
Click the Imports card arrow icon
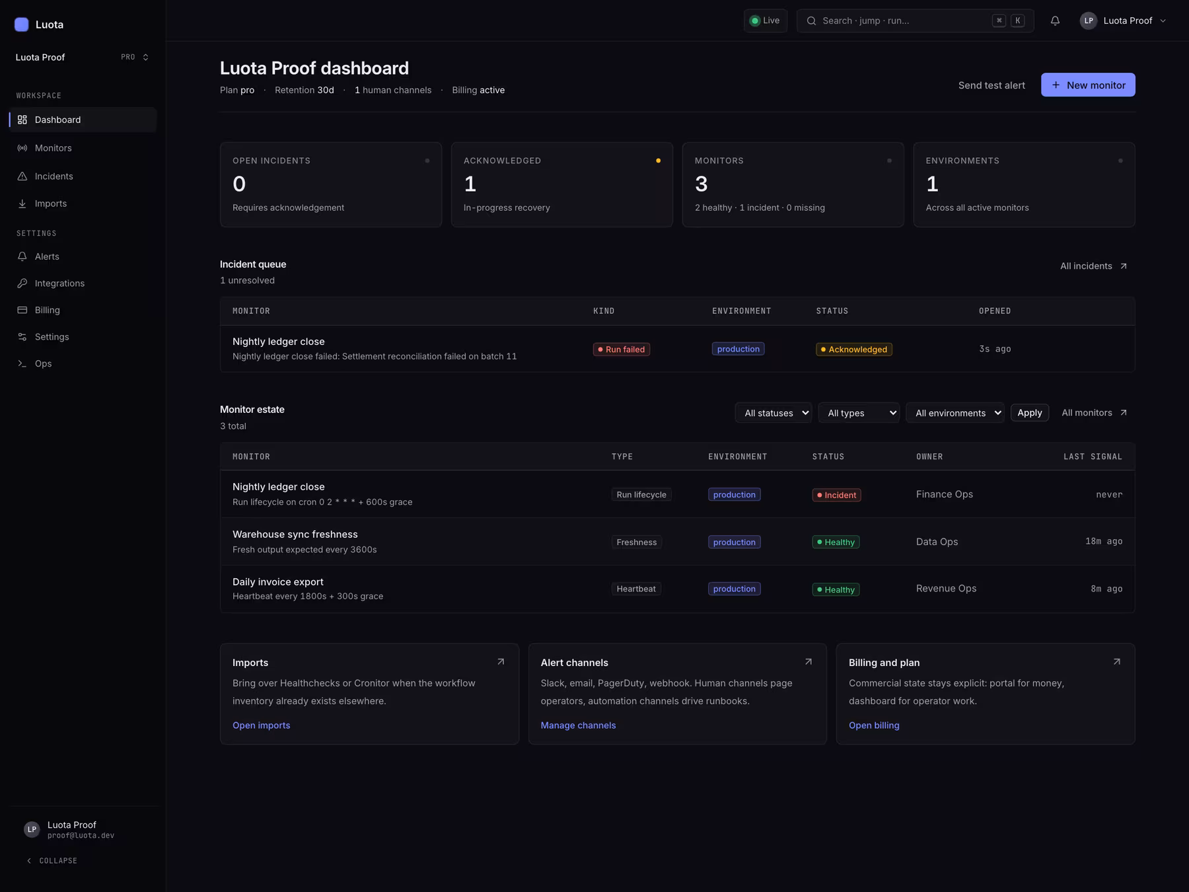coord(501,661)
